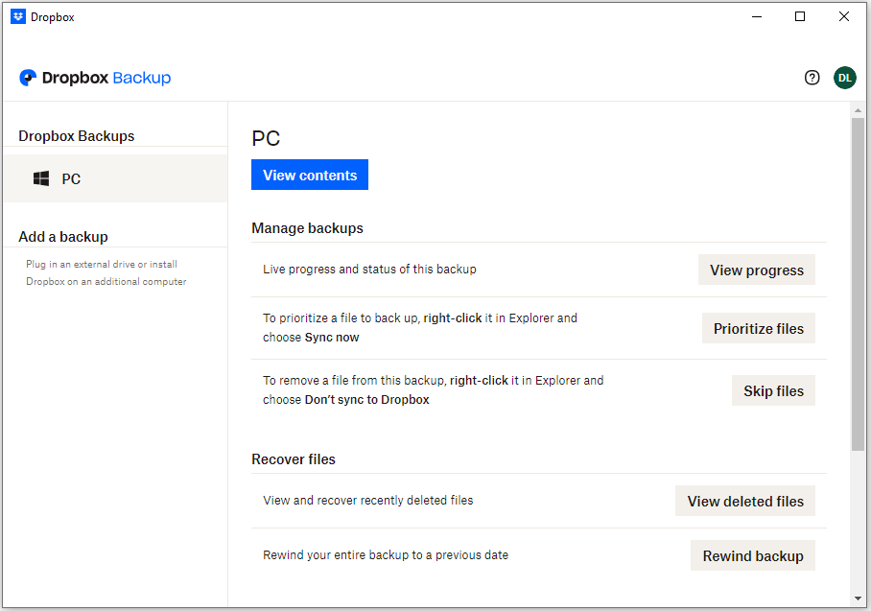Viewport: 871px width, 611px height.
Task: Open View contents for the PC backup
Action: (309, 175)
